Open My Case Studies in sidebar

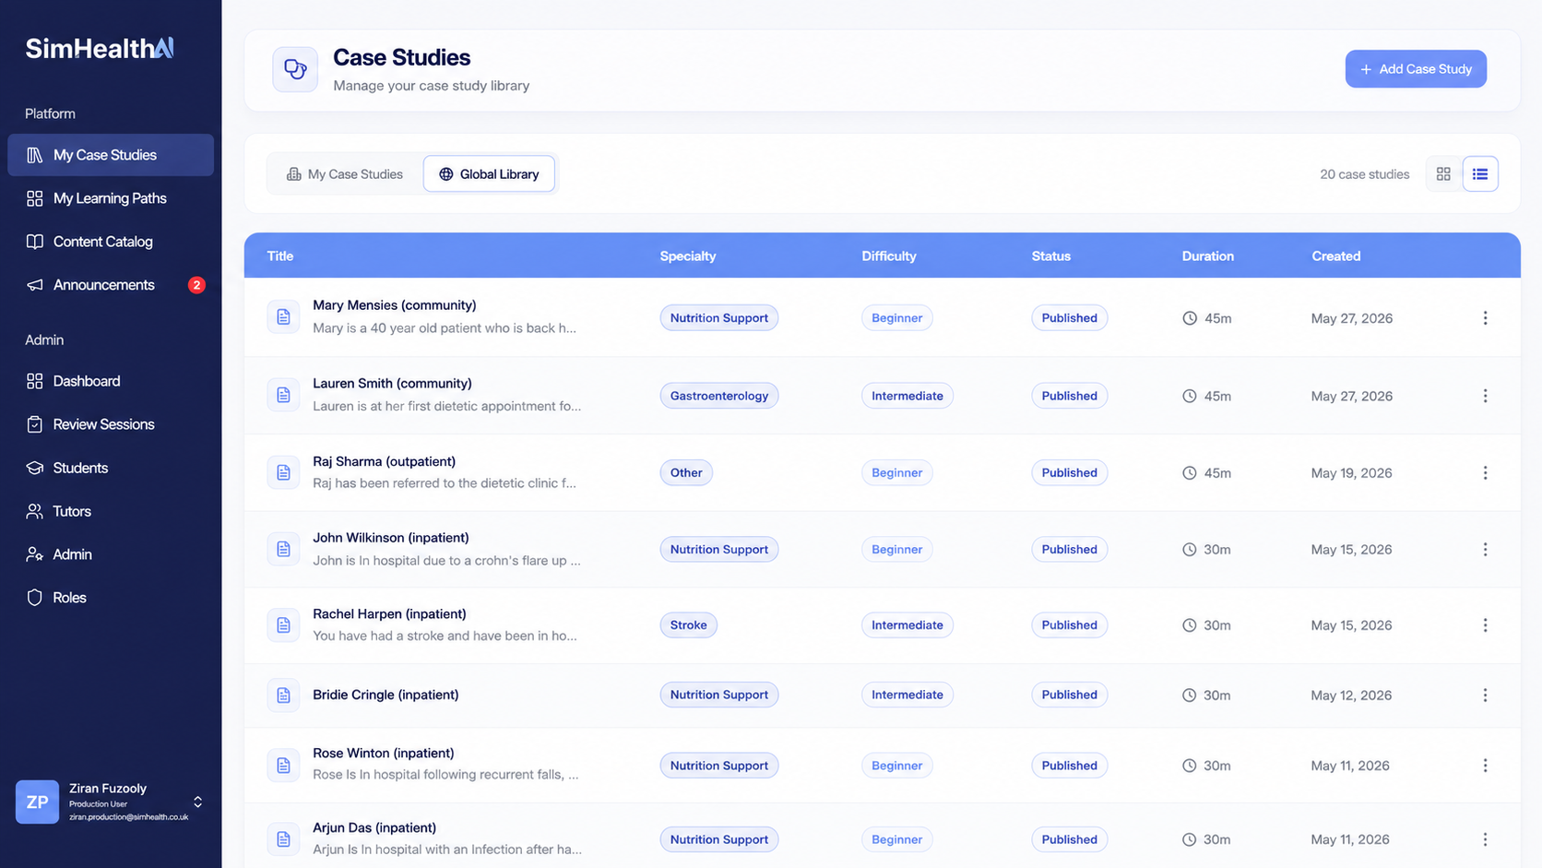tap(111, 155)
